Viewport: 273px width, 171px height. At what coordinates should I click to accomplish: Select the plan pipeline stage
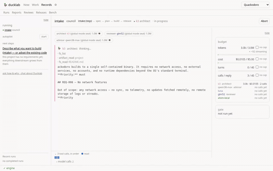click(107, 21)
